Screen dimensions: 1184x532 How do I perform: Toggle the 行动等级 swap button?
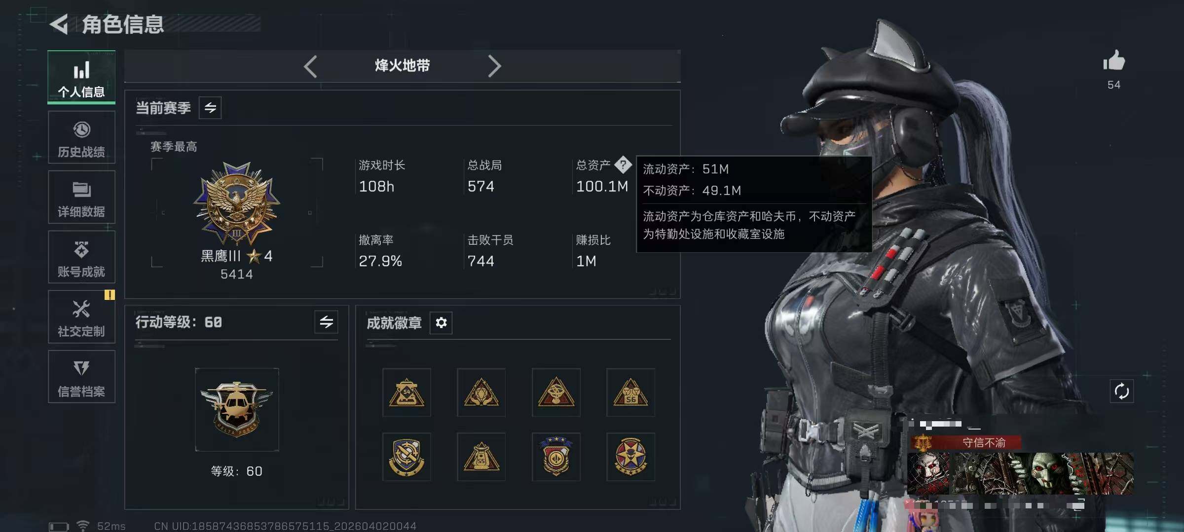pyautogui.click(x=326, y=322)
